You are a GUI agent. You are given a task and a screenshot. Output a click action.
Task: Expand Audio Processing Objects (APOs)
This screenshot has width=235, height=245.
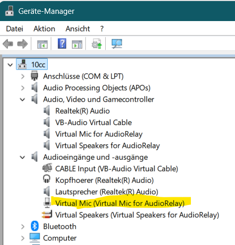point(23,88)
